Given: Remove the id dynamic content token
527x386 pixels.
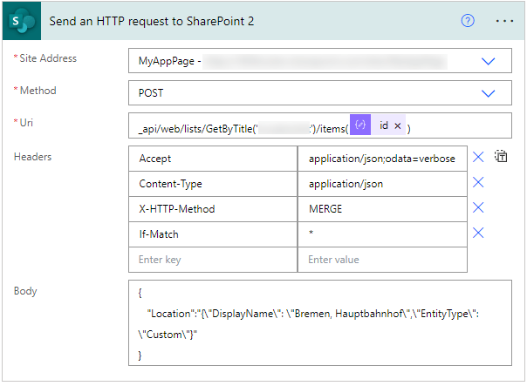Looking at the screenshot, I should tap(398, 125).
